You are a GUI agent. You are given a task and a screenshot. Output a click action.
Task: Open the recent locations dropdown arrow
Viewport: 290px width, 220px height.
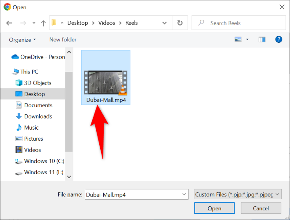coord(34,23)
